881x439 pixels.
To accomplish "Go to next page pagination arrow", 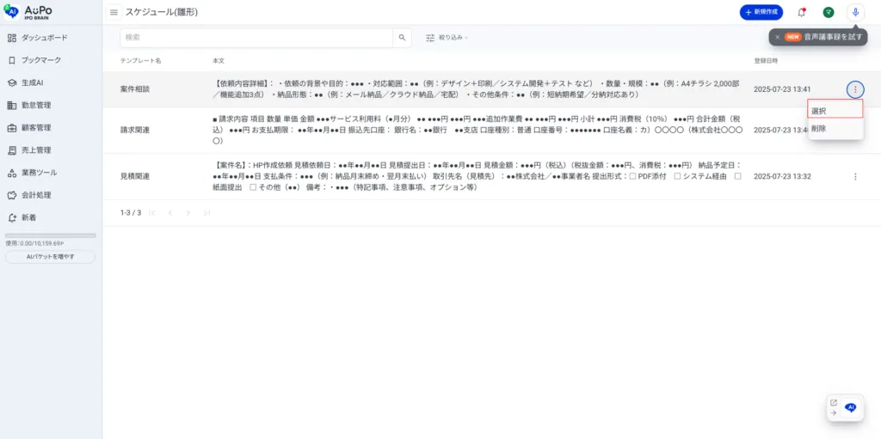I will (x=188, y=213).
